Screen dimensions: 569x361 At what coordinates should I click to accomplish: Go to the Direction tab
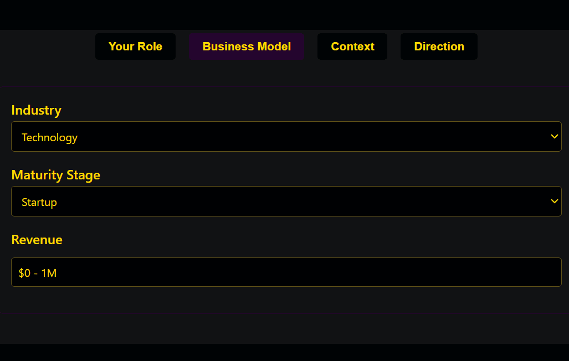pyautogui.click(x=439, y=47)
